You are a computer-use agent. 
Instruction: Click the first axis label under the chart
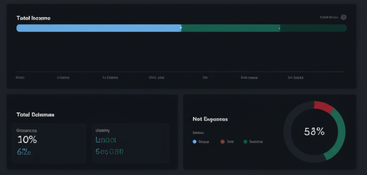20,77
